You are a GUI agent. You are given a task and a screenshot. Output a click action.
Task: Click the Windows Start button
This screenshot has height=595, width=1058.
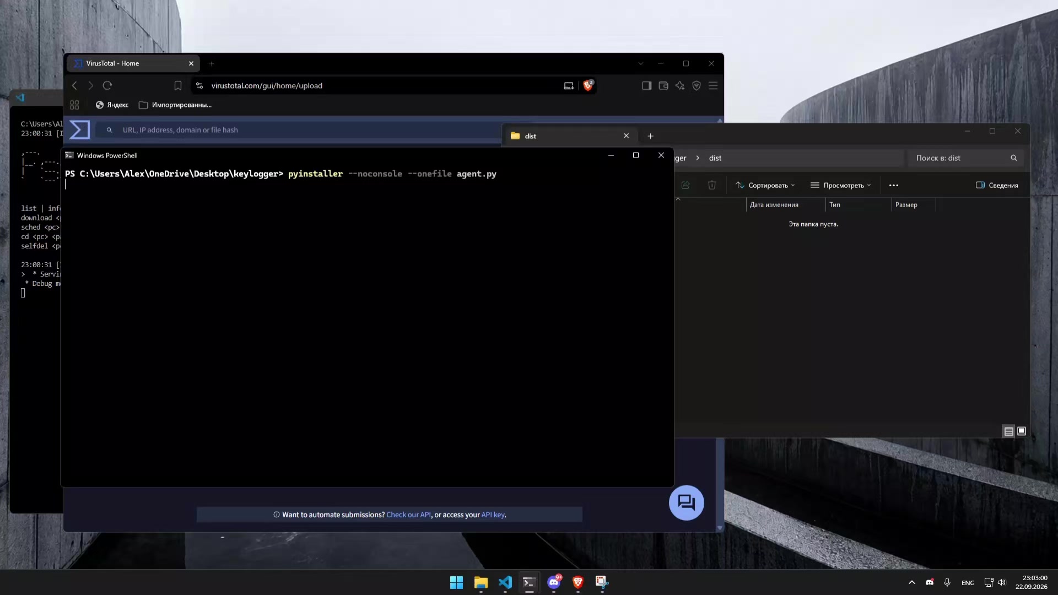click(x=456, y=582)
